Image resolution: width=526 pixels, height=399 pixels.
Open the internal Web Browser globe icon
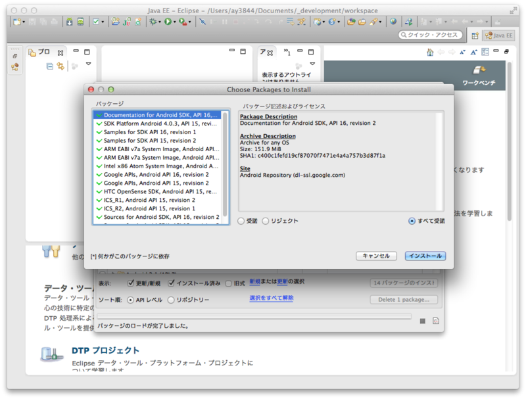pyautogui.click(x=393, y=22)
